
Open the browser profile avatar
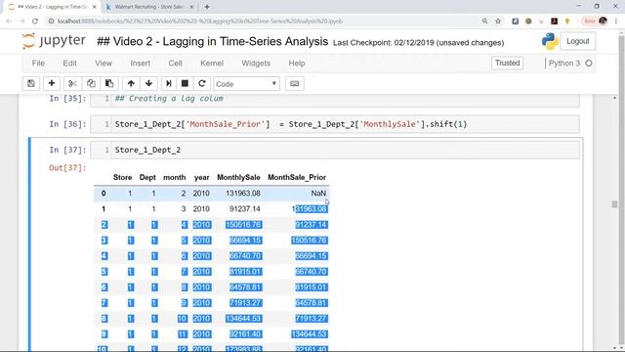tap(604, 21)
